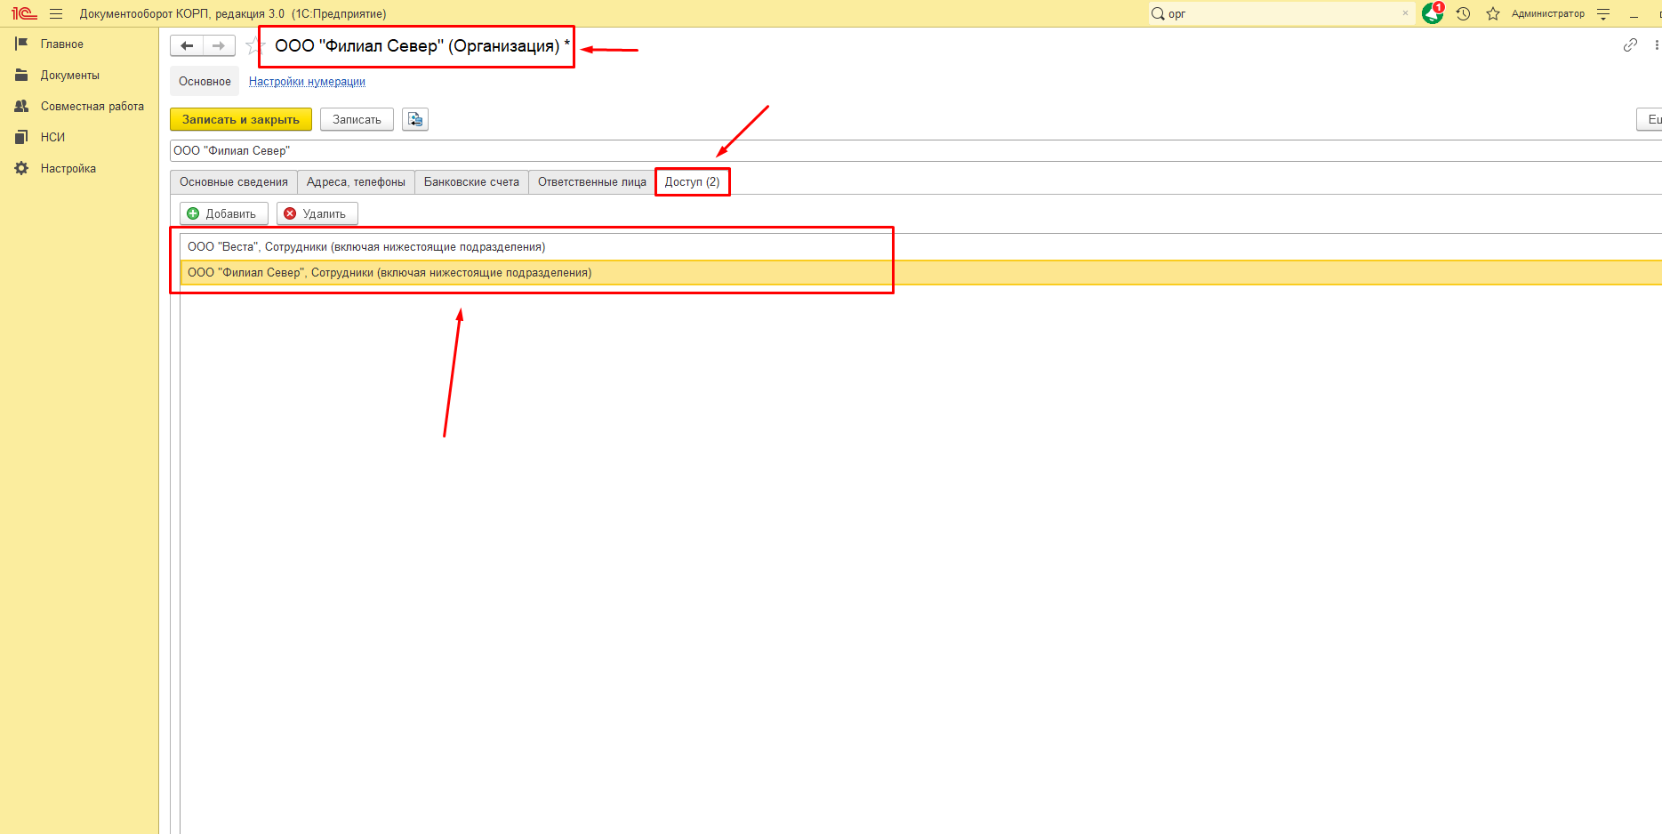
Task: Clear the search field using the x
Action: (x=1405, y=13)
